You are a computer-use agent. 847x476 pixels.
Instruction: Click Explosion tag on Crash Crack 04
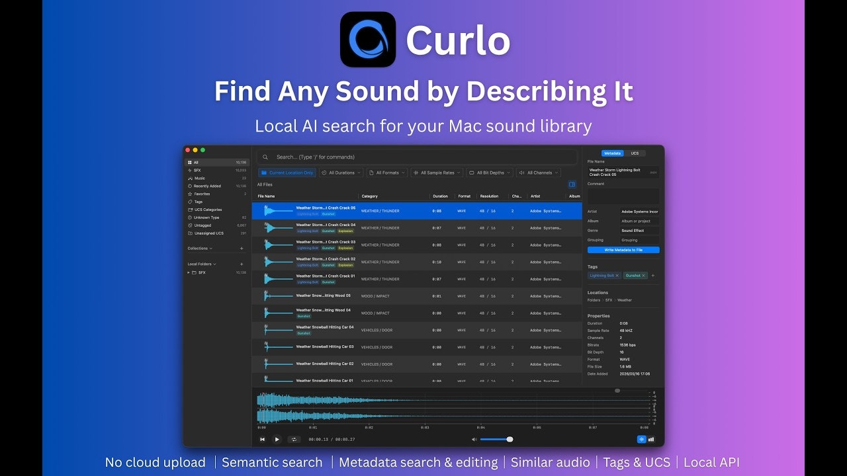coord(346,231)
